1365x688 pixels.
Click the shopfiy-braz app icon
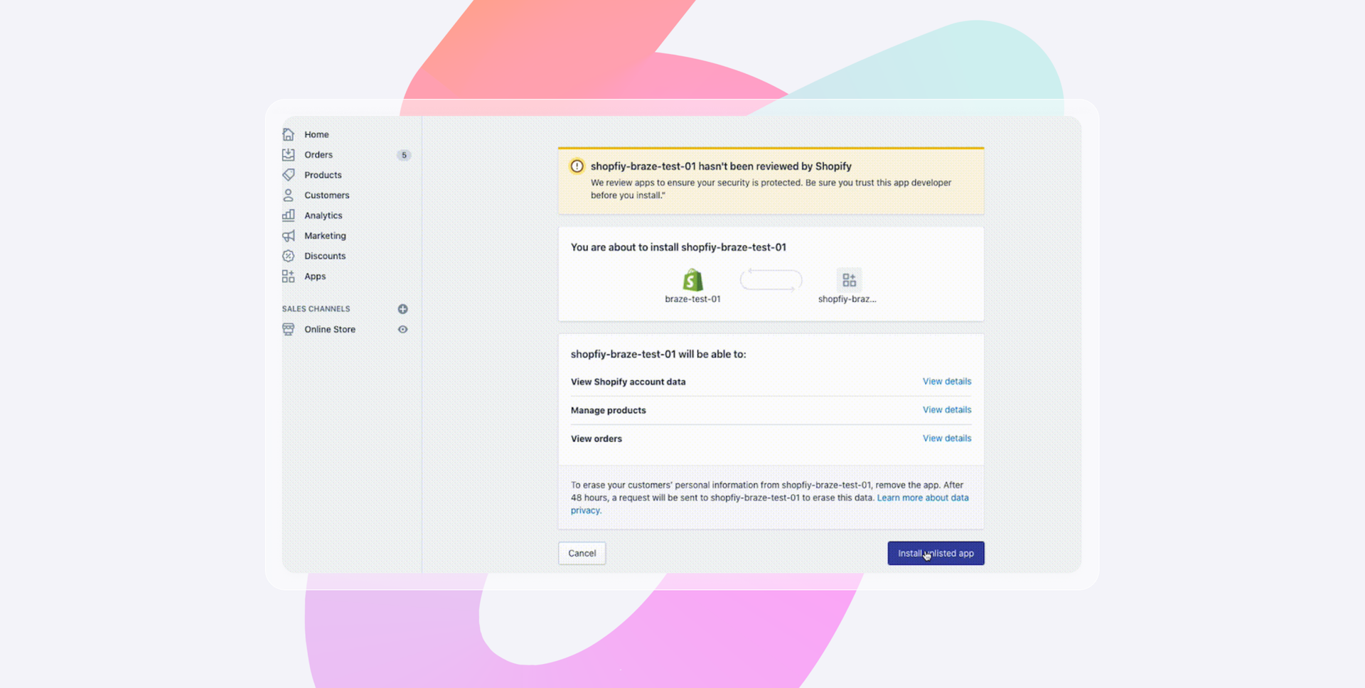(x=848, y=279)
